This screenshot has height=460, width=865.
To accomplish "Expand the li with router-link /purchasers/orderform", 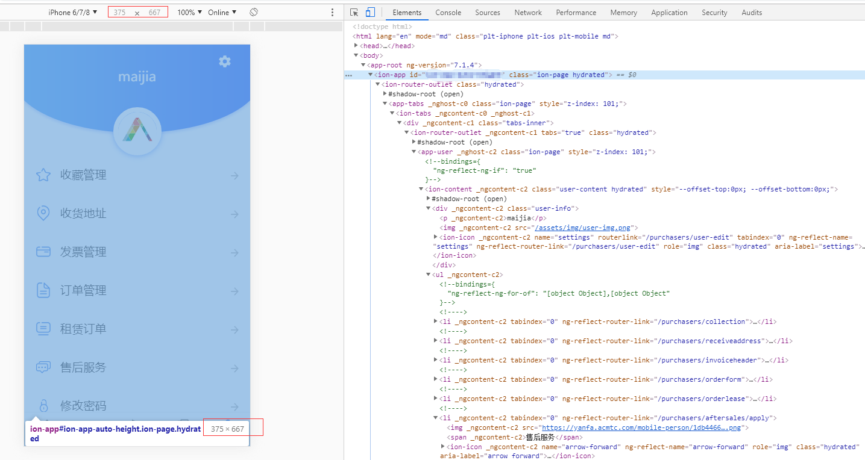I will [436, 379].
